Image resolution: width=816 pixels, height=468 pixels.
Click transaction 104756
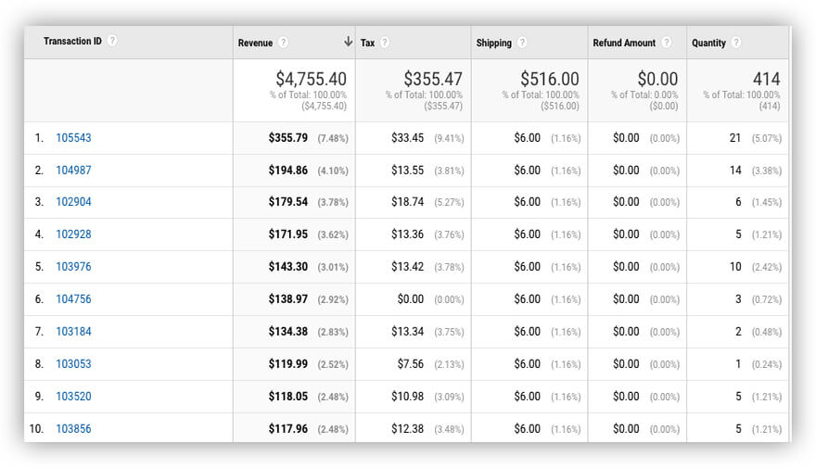point(73,299)
